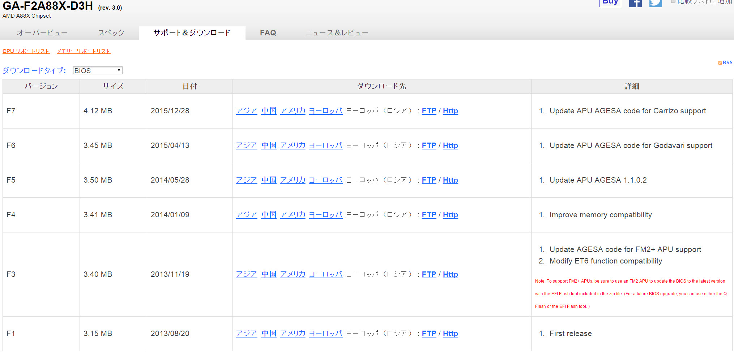
Task: Download F3 BIOS from ヨーロッパ server
Action: pyautogui.click(x=326, y=274)
